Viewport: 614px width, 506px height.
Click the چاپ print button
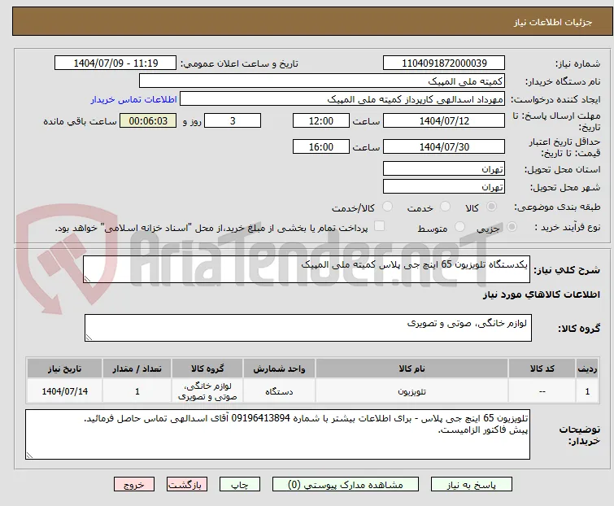coord(240,485)
